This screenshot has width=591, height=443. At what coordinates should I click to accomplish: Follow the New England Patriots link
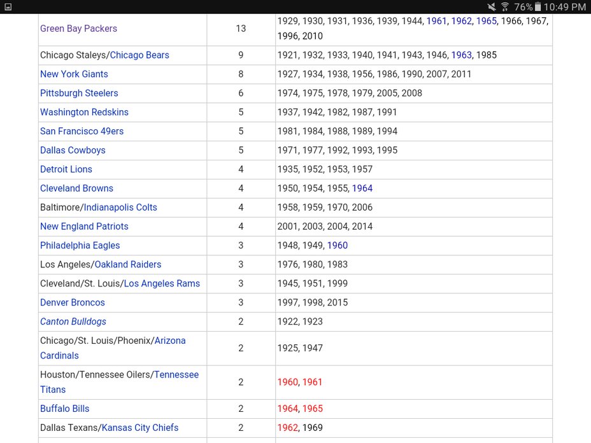(x=84, y=227)
